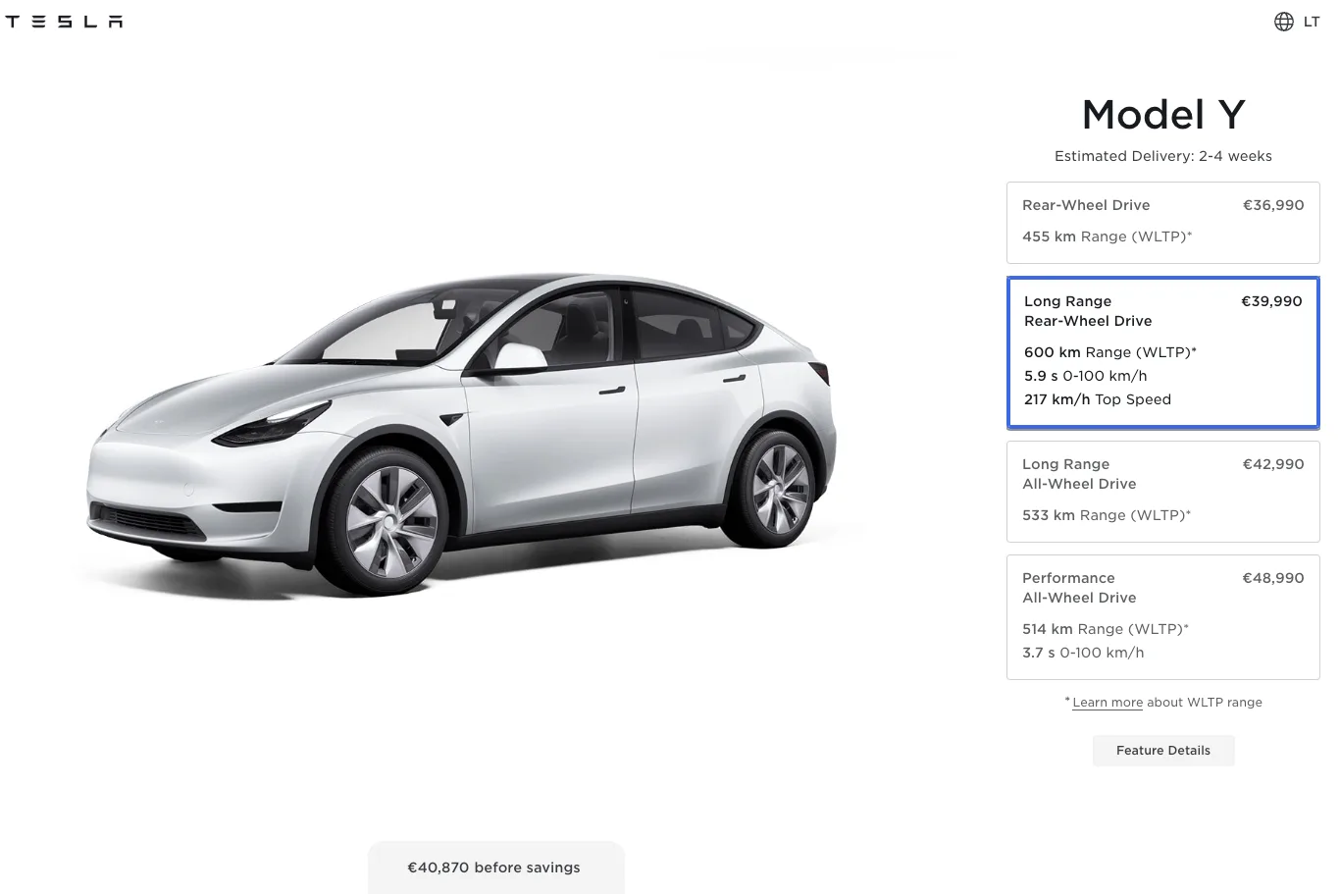Click the Model Y heading
This screenshot has height=894, width=1340.
pos(1162,115)
